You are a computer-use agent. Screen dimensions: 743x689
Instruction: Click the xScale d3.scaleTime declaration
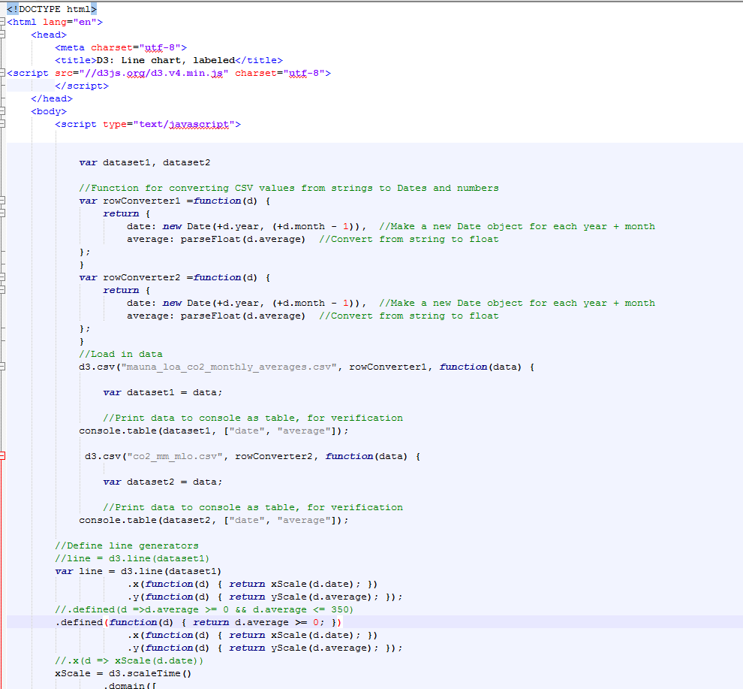point(120,673)
